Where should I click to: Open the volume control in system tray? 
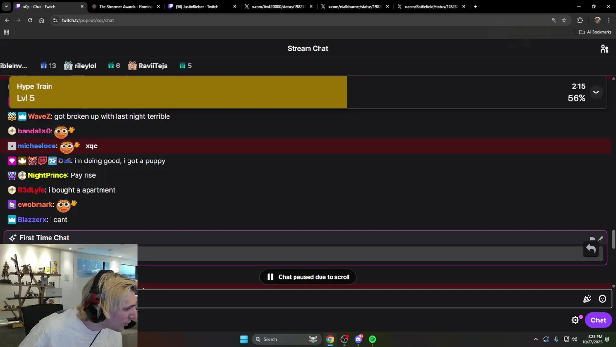[x=574, y=339]
